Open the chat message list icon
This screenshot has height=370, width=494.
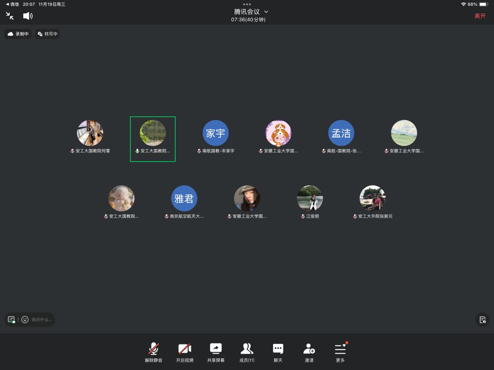pyautogui.click(x=12, y=319)
